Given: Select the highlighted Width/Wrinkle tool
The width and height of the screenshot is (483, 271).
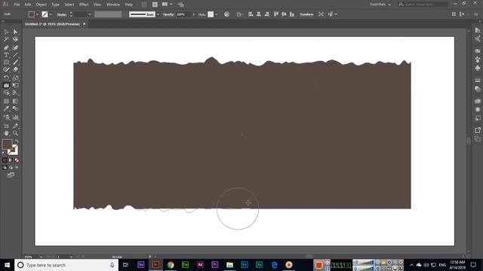Looking at the screenshot, I should click(x=6, y=85).
